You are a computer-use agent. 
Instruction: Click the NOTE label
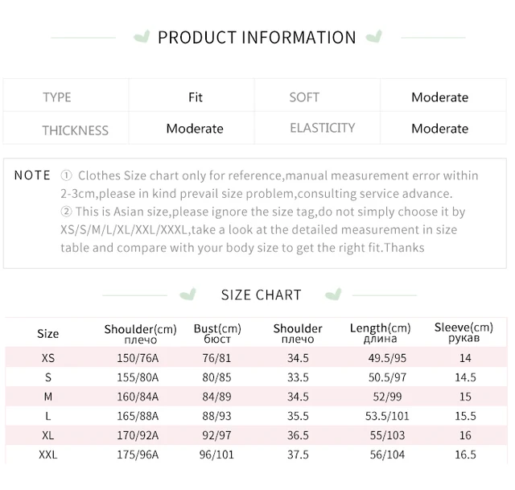32,175
